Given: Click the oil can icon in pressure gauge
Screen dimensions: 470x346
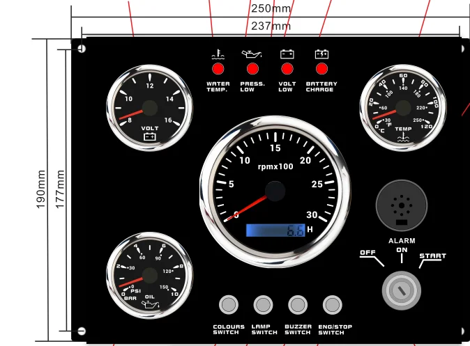Looking at the screenshot, I should coord(149,304).
